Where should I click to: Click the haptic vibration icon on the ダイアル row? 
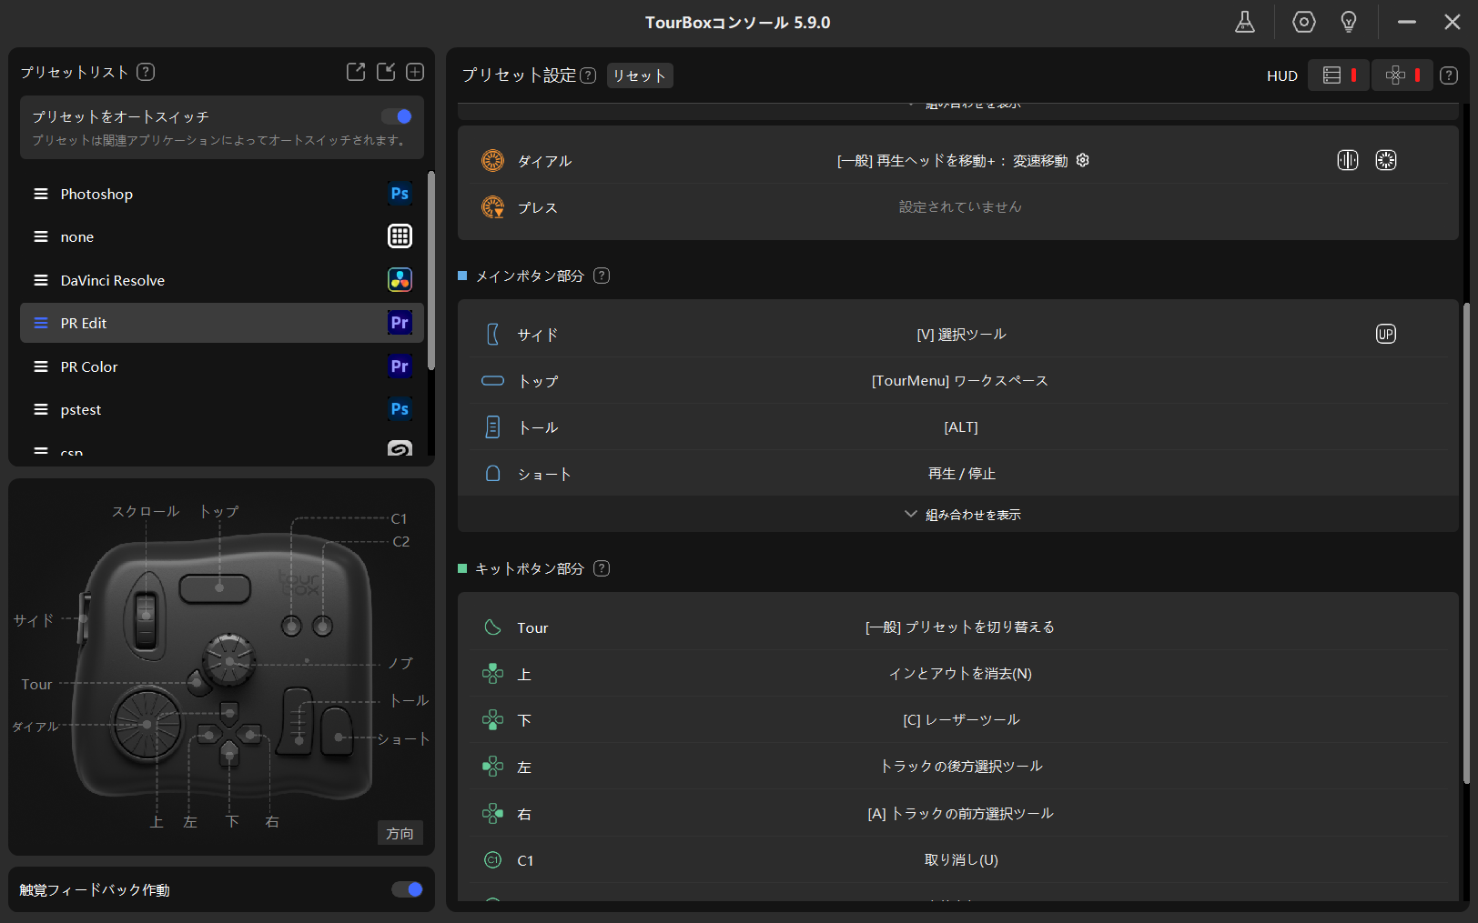[1348, 160]
